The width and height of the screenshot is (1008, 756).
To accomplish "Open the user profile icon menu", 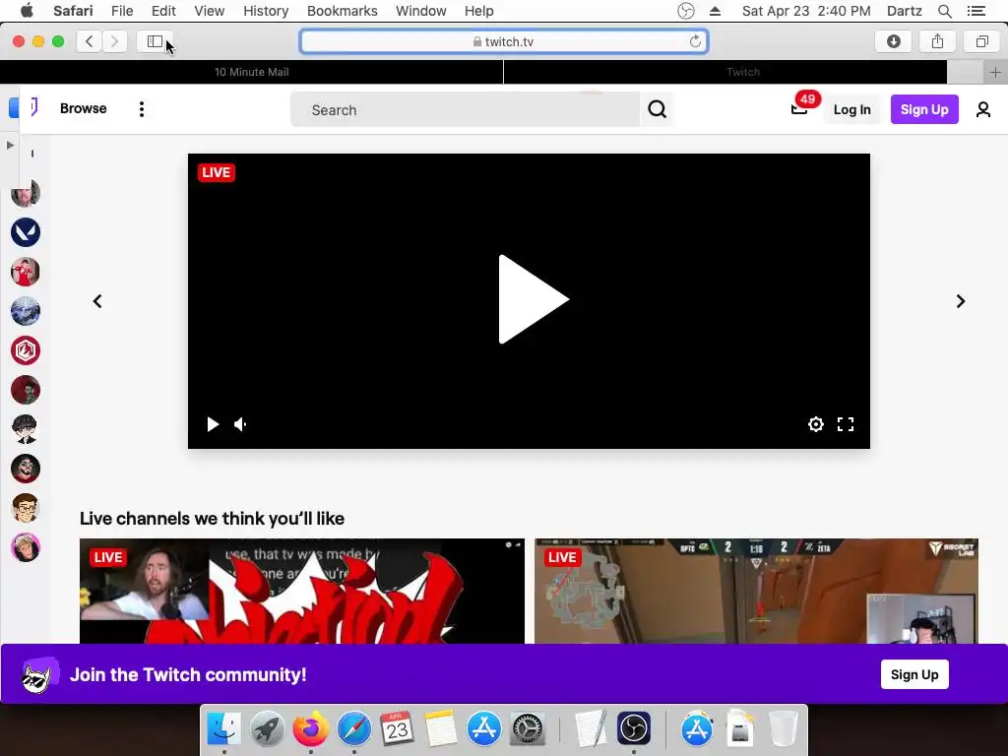I will pyautogui.click(x=983, y=109).
